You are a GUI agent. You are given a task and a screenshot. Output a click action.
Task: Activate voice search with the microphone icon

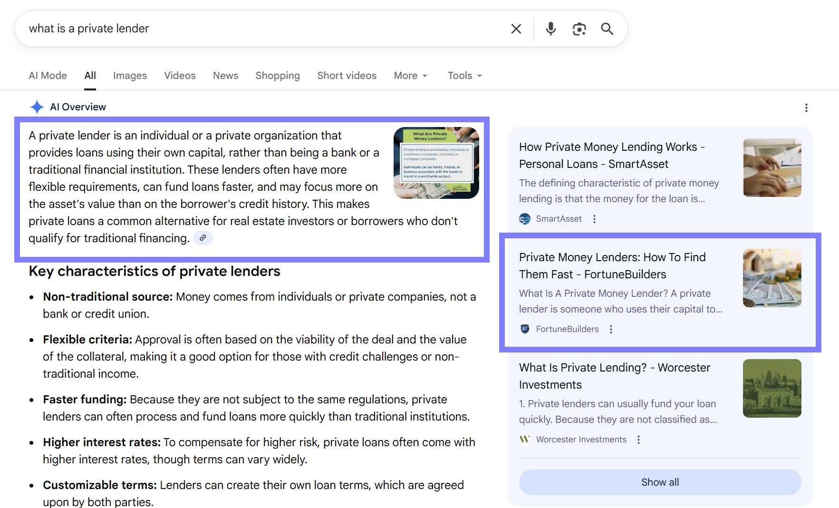(x=550, y=29)
